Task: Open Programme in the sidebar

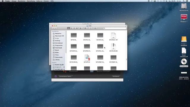Action: tap(59, 45)
